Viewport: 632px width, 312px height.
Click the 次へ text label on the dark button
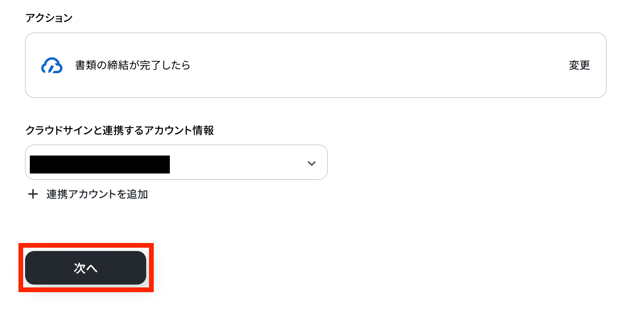[x=86, y=268]
